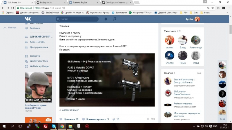Open member Федя avatar
This screenshot has width=232, height=130.
[x=195, y=55]
